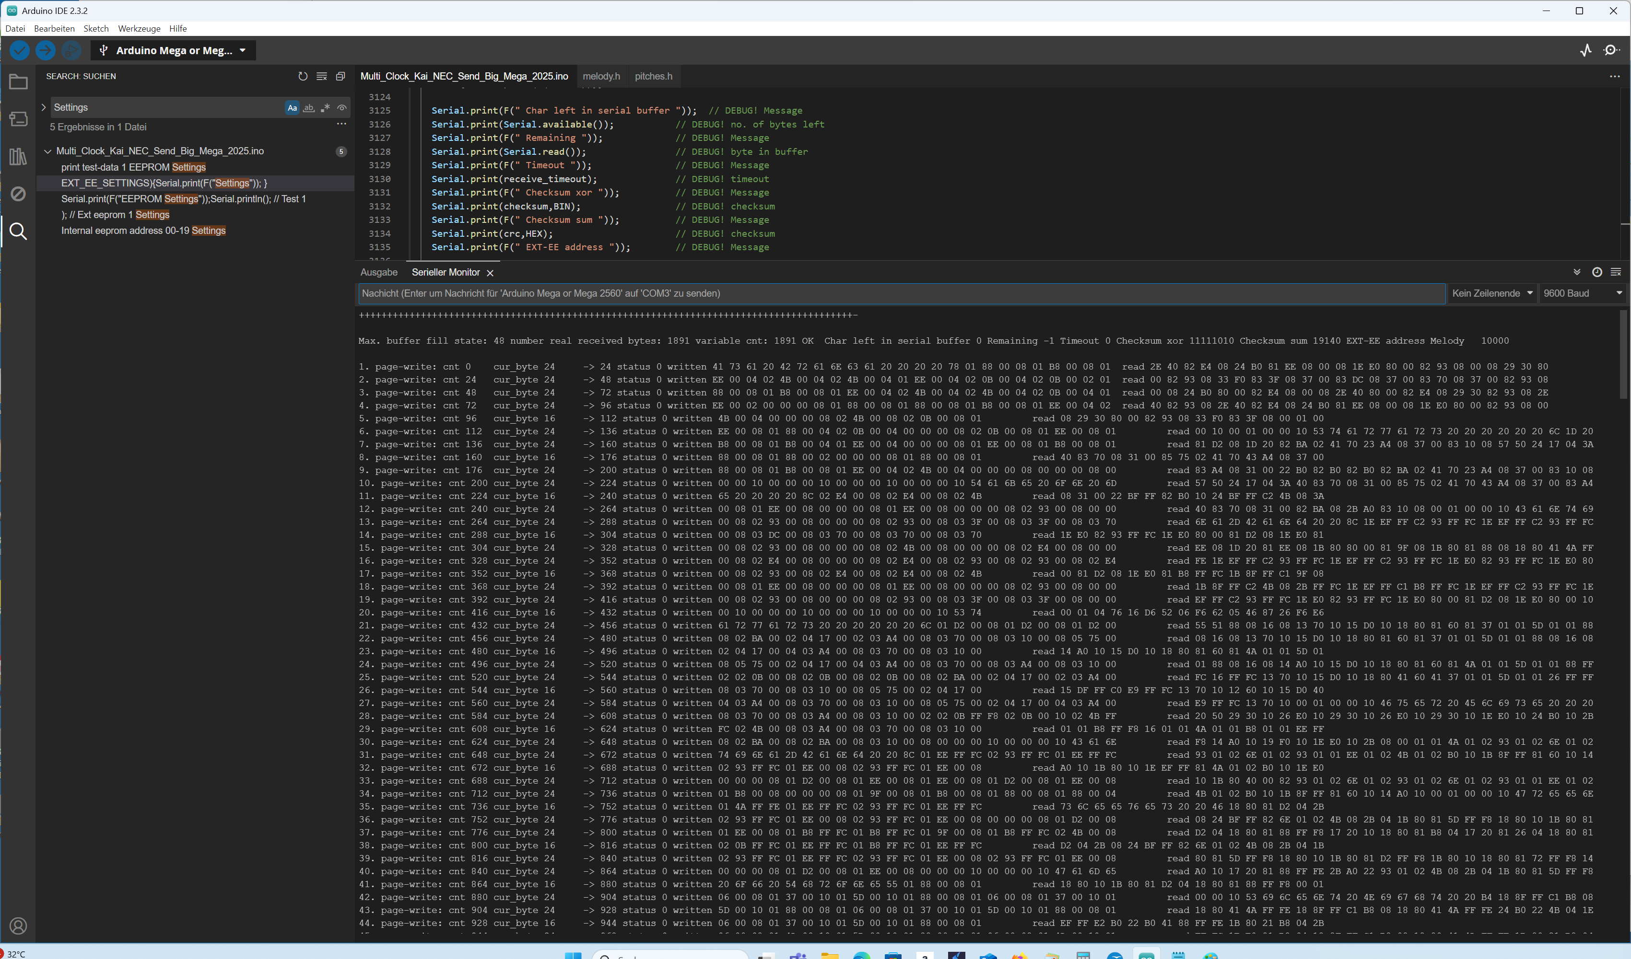Switch to the melody.h tab
The image size is (1631, 959).
[x=601, y=76]
